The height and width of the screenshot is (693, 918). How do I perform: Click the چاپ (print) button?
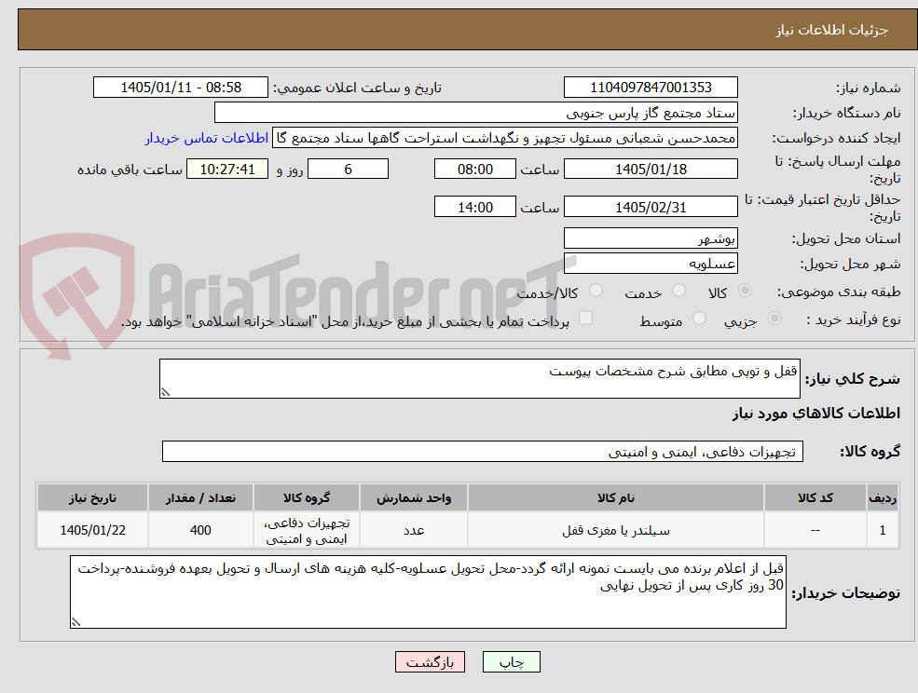tap(511, 662)
